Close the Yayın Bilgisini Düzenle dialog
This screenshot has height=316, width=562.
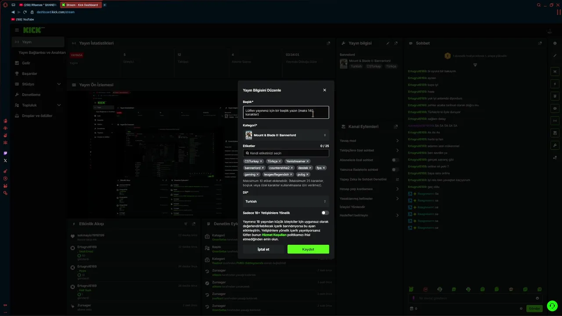[x=324, y=90]
